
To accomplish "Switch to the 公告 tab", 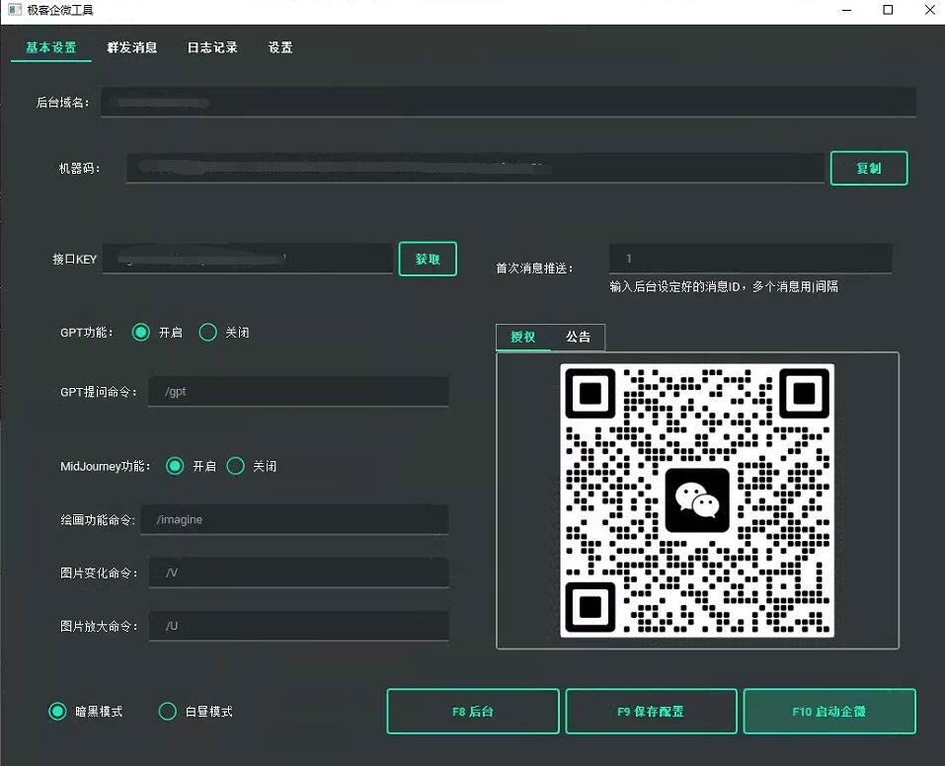I will pyautogui.click(x=578, y=337).
